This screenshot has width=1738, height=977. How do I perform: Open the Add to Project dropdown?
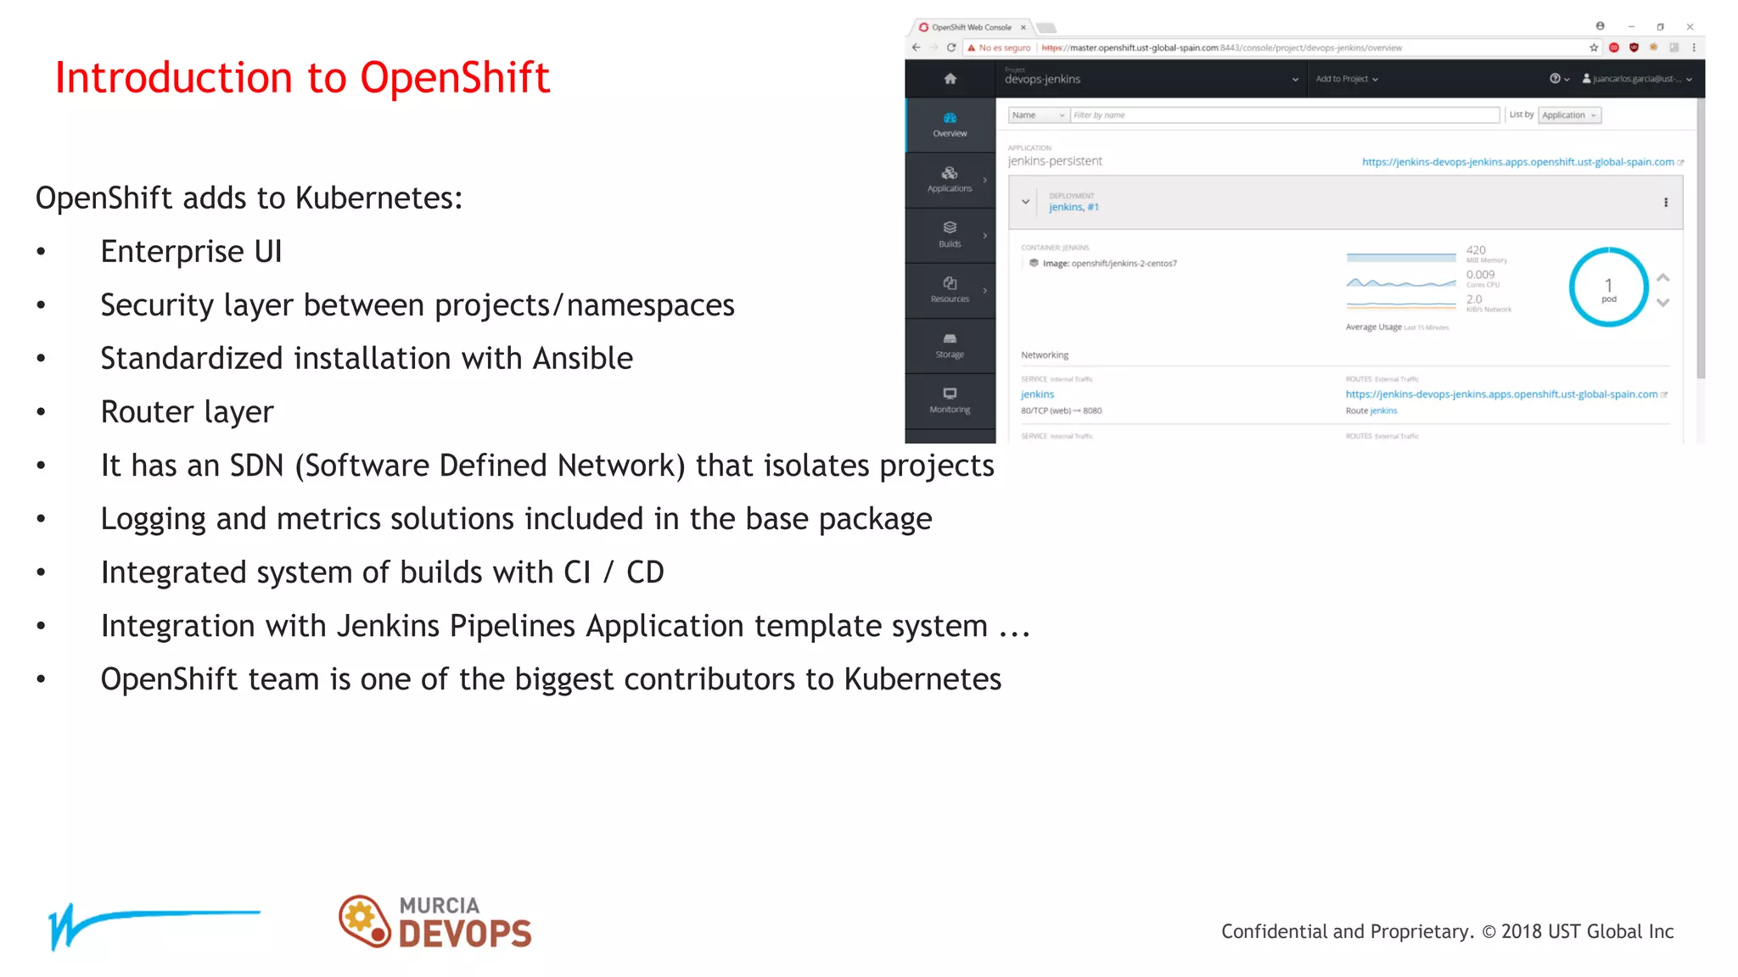1347,79
